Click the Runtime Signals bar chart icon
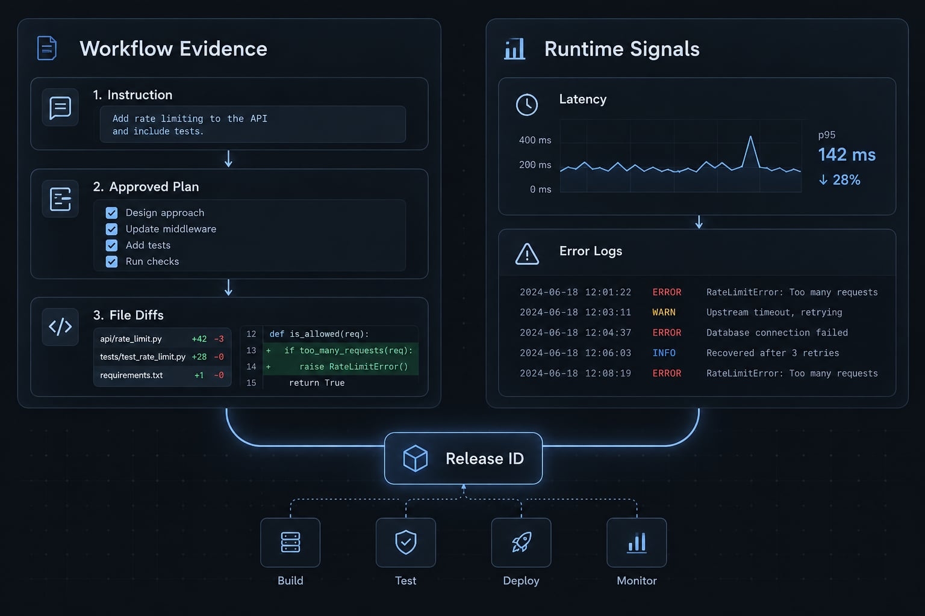Viewport: 925px width, 616px height. click(514, 49)
